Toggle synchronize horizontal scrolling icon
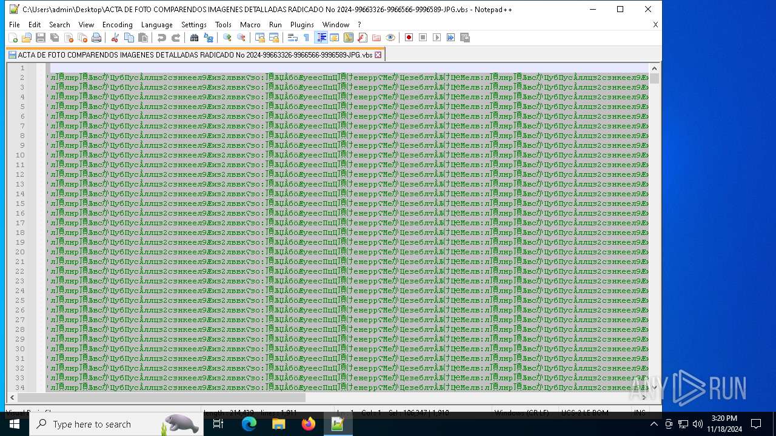The height and width of the screenshot is (436, 776). (274, 38)
